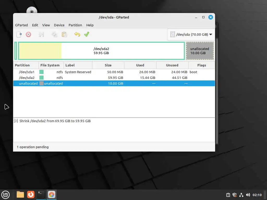Click the 50.00 MiB size cell

[x=115, y=72]
